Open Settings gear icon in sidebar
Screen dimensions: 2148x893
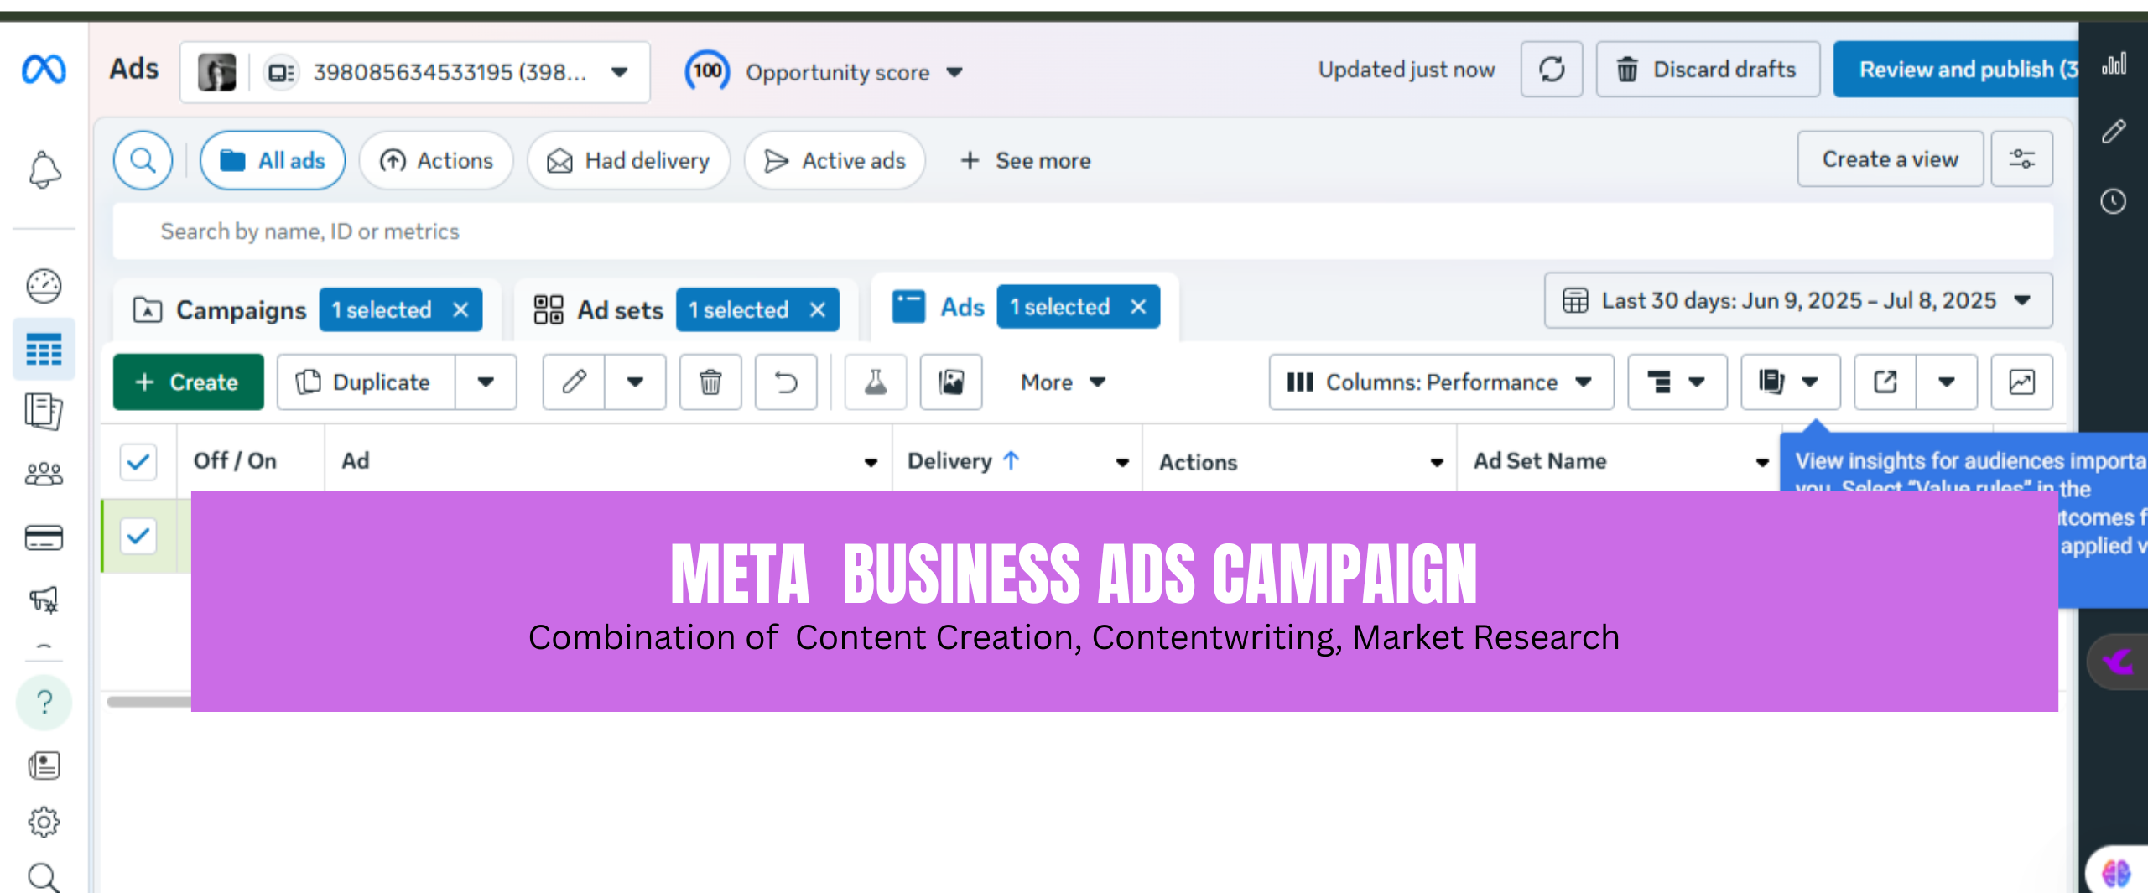click(x=44, y=822)
